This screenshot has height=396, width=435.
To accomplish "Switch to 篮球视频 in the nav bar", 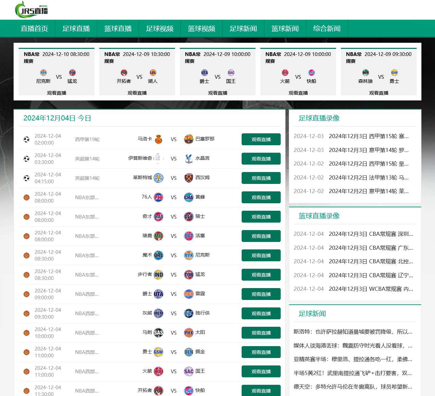I will point(202,29).
